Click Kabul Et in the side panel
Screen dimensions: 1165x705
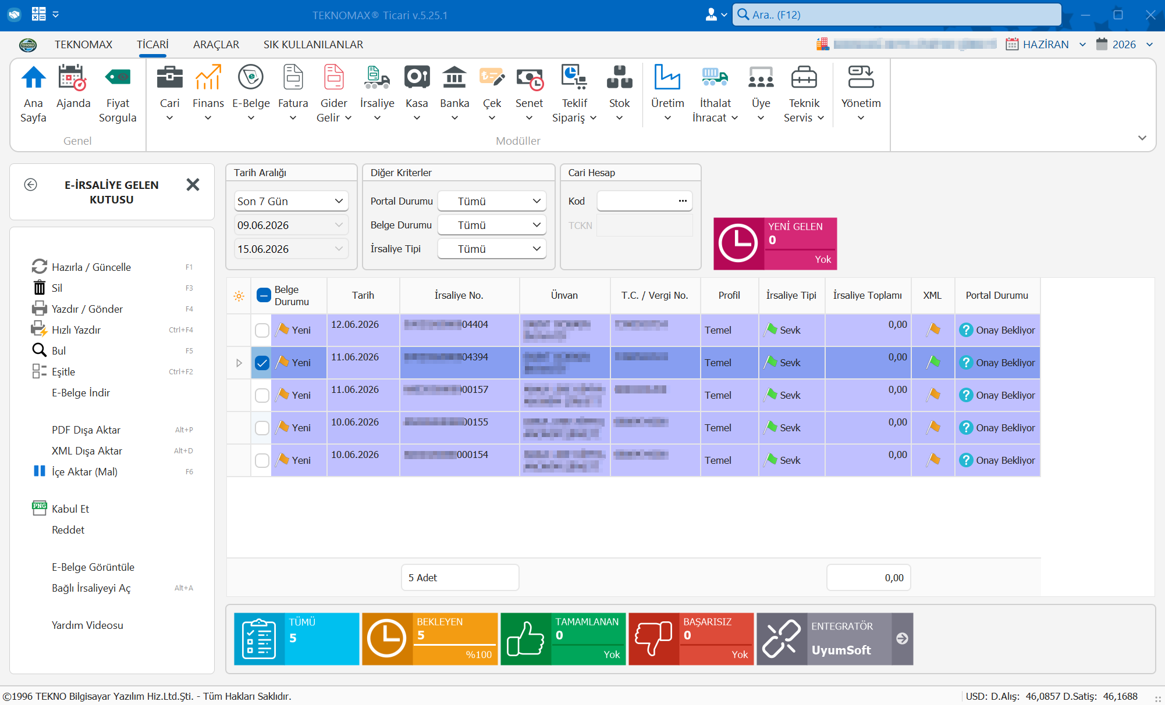70,509
